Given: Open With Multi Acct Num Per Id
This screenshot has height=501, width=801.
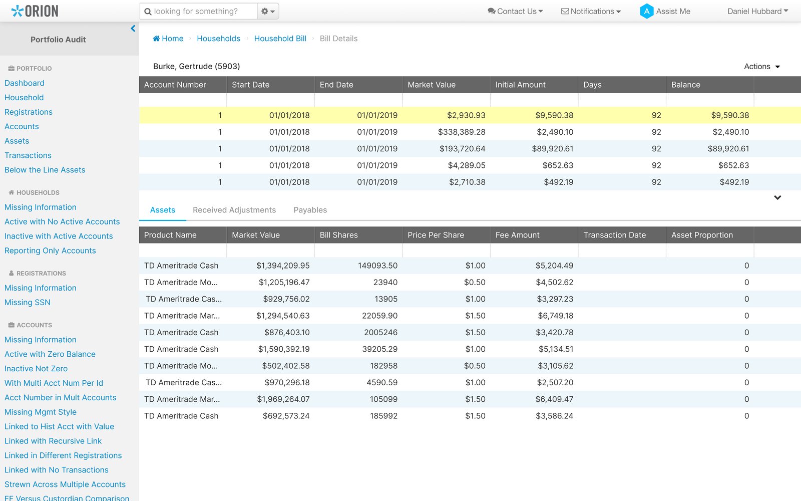Looking at the screenshot, I should coord(54,383).
